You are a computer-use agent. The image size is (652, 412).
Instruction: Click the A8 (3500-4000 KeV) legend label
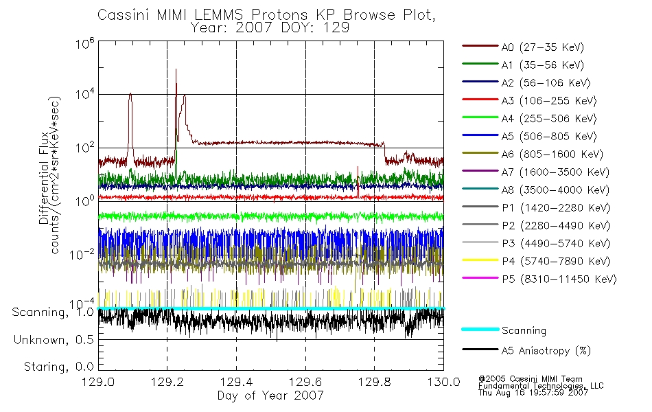coord(555,190)
